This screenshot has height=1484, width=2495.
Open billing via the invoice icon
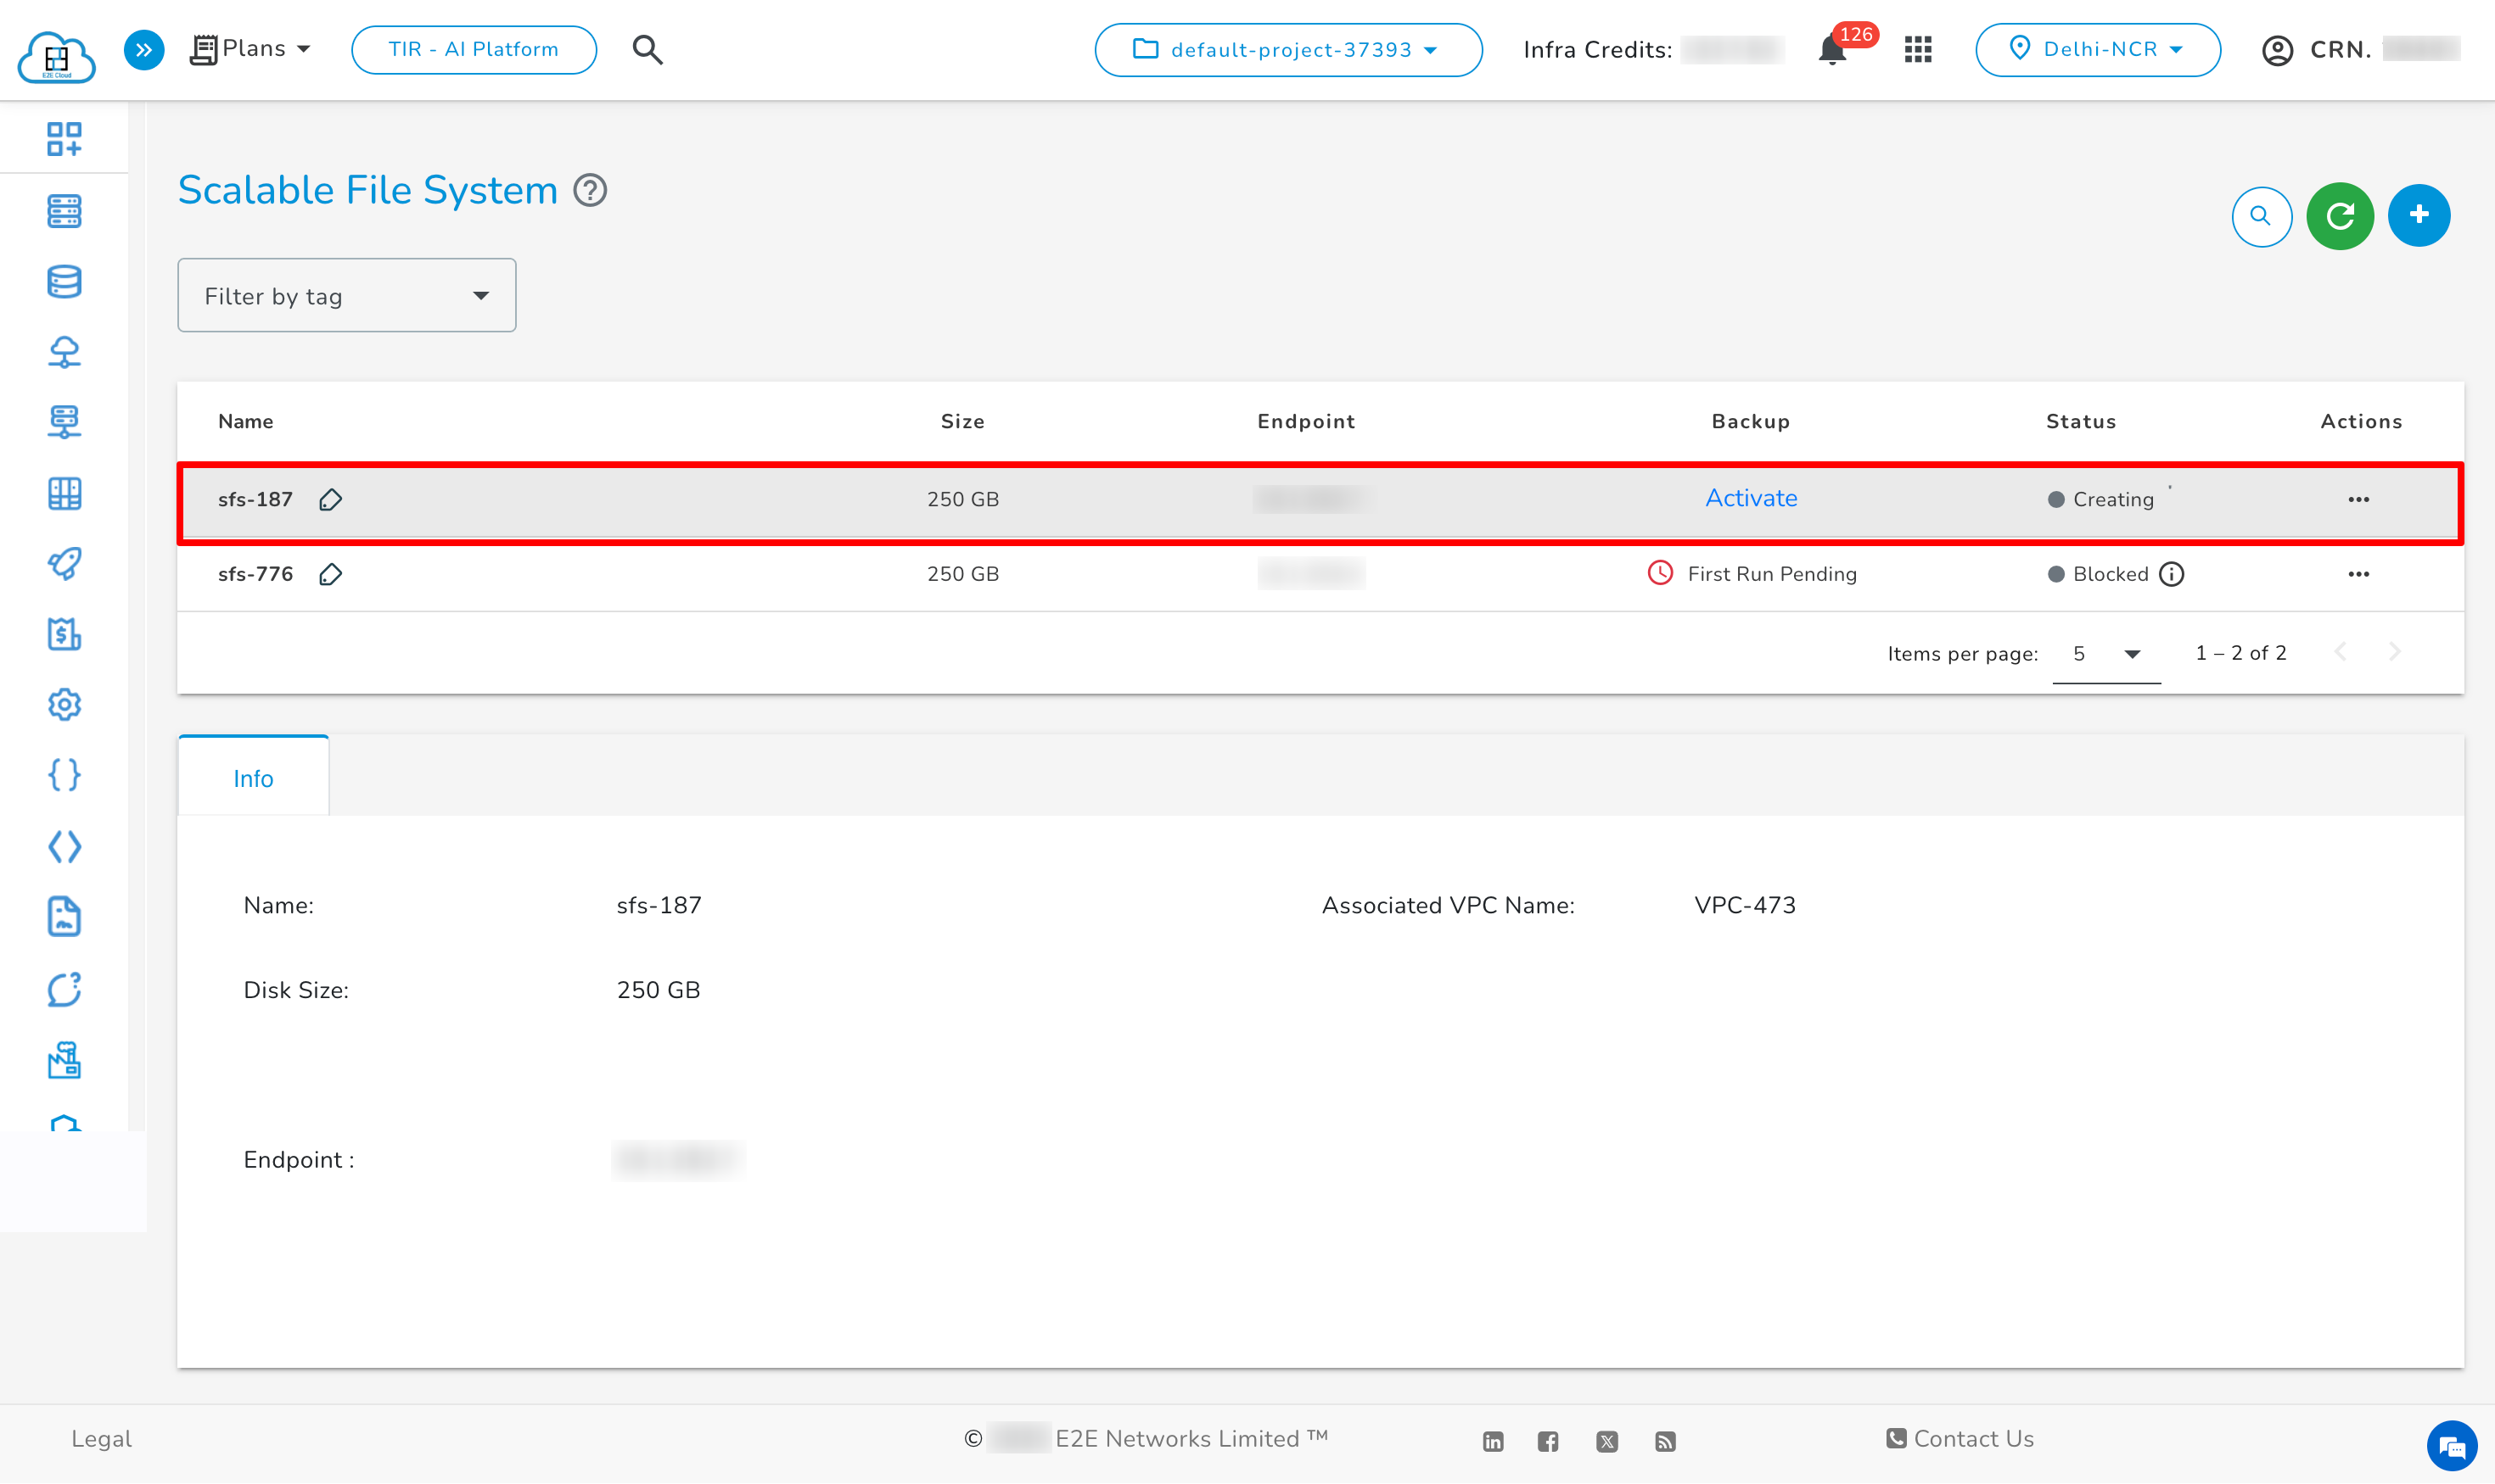click(64, 634)
